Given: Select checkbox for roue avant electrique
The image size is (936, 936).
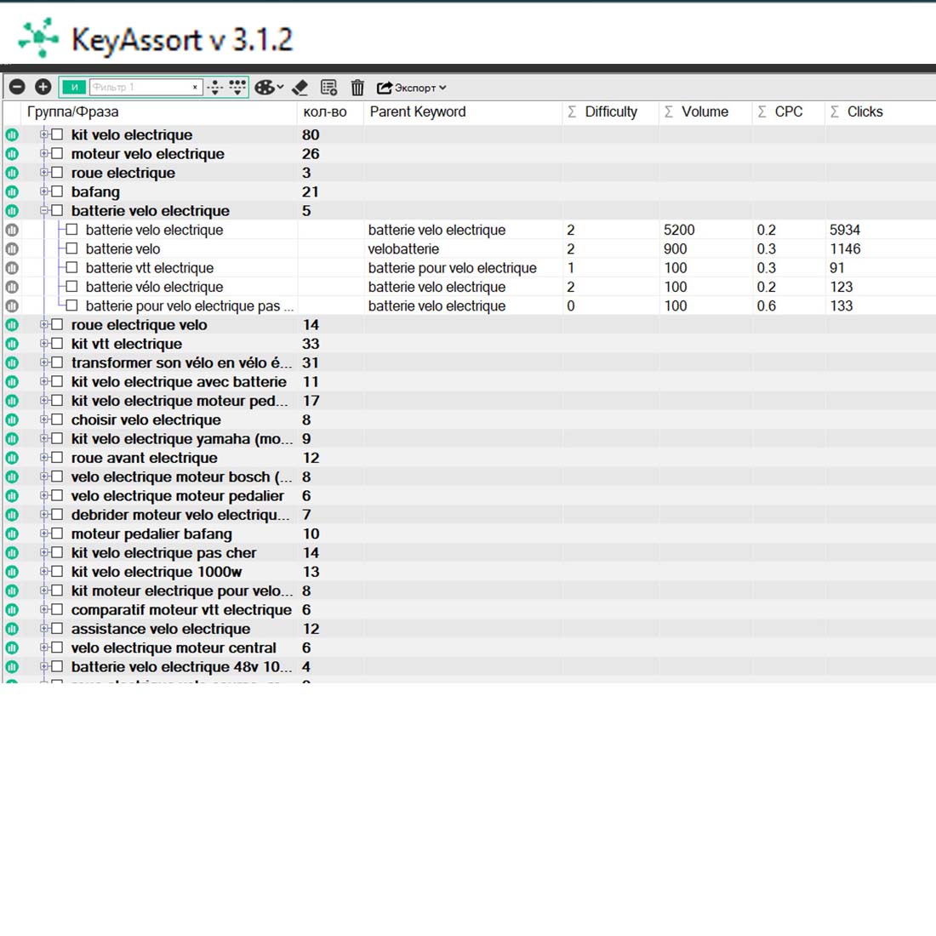Looking at the screenshot, I should click(x=57, y=458).
